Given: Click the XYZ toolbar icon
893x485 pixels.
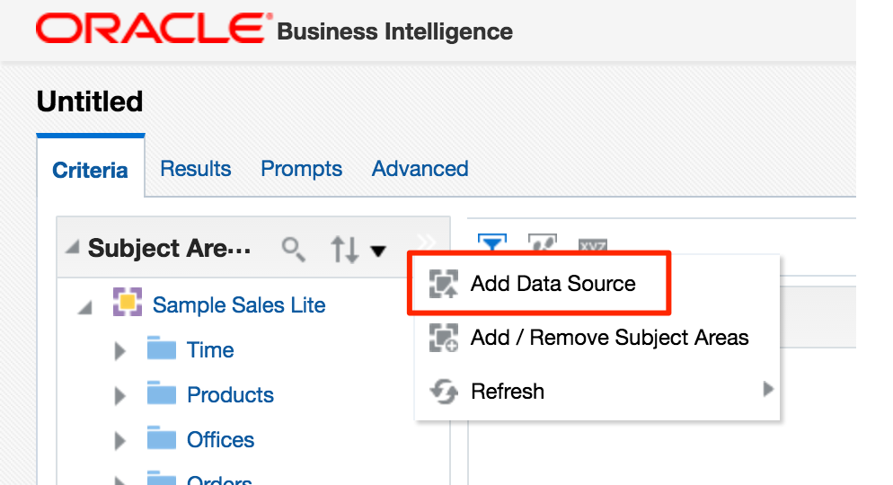Looking at the screenshot, I should coord(592,245).
